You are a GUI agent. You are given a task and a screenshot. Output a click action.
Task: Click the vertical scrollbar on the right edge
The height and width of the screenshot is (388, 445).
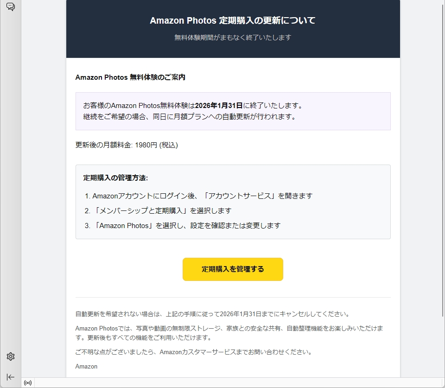[442, 185]
